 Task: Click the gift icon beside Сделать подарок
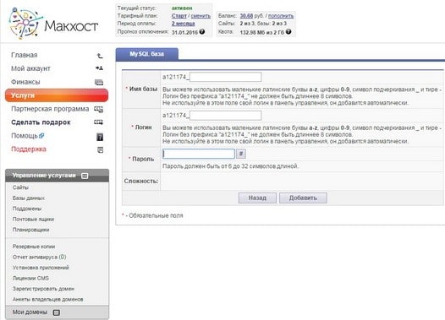tap(98, 122)
